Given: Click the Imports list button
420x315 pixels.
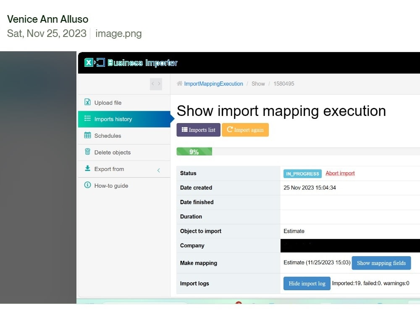Looking at the screenshot, I should (199, 130).
